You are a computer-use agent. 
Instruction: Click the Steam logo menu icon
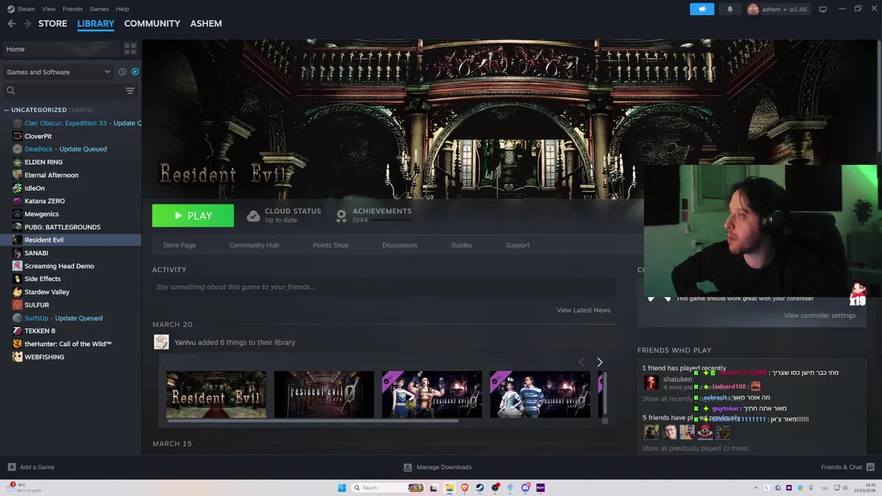coord(10,9)
